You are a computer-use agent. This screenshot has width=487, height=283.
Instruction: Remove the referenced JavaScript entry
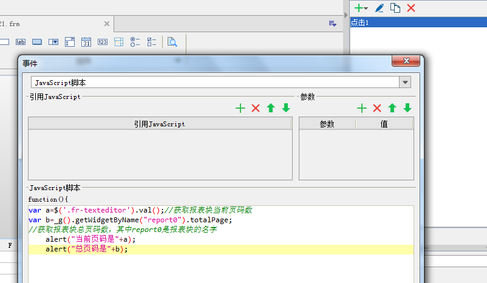tap(256, 108)
